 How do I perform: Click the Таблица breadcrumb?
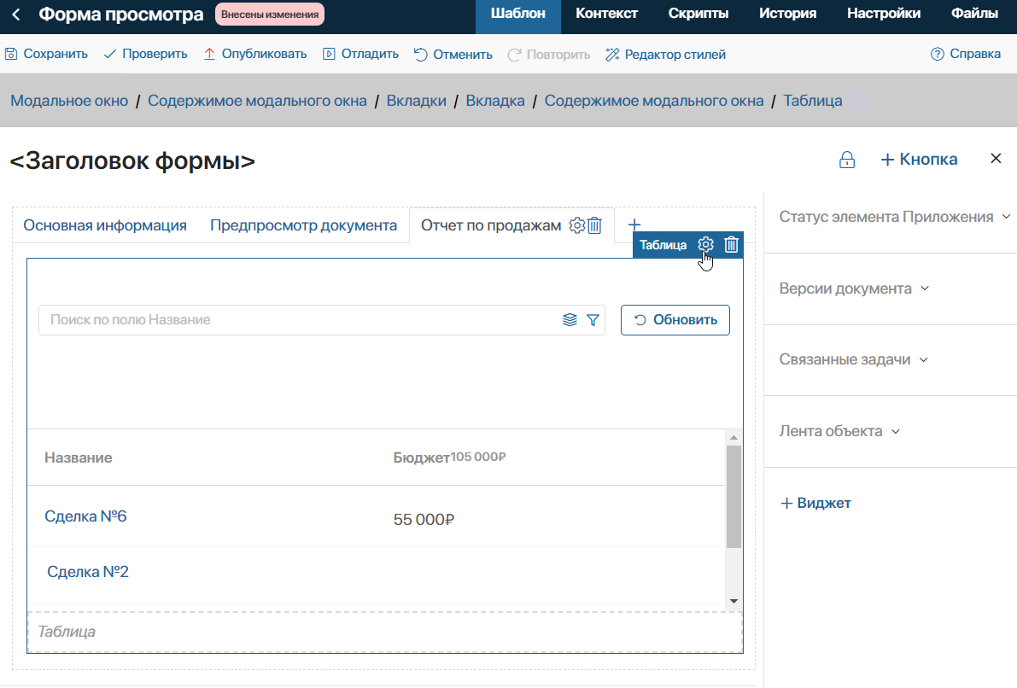[813, 101]
